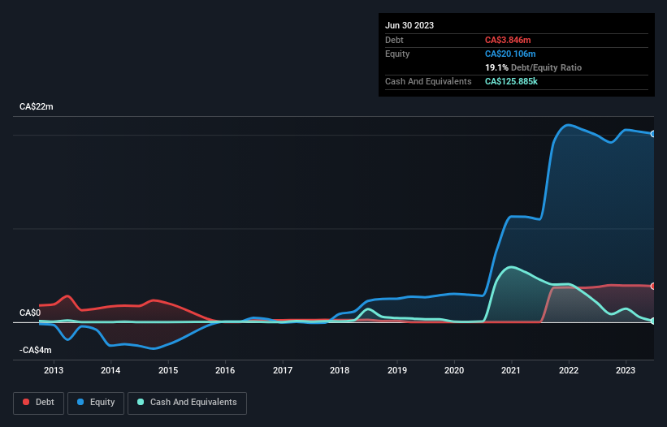667x427 pixels.
Task: Click Cash And Equivalents label in tooltip
Action: (x=428, y=81)
